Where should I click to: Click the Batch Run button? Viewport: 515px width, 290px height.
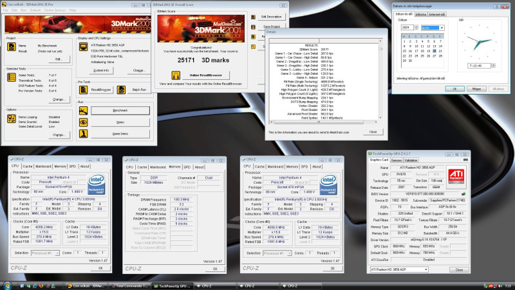point(139,90)
